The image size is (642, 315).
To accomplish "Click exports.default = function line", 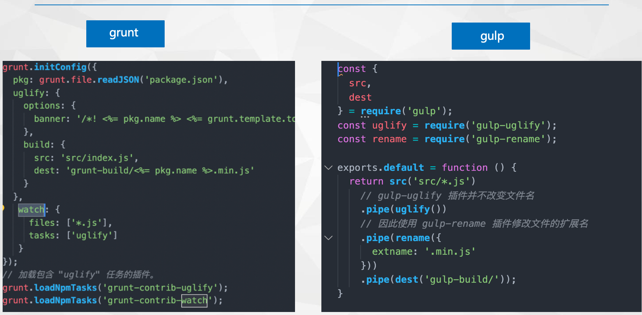I will (427, 168).
